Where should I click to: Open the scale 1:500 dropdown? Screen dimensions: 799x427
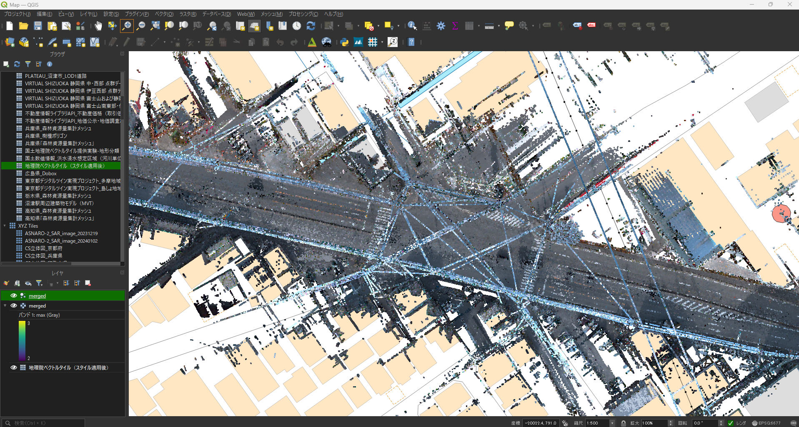click(612, 423)
